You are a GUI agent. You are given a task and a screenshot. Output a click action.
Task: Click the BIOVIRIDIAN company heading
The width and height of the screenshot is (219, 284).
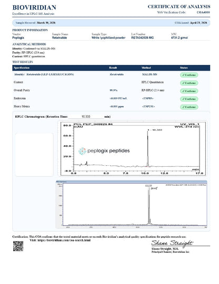tap(34, 7)
